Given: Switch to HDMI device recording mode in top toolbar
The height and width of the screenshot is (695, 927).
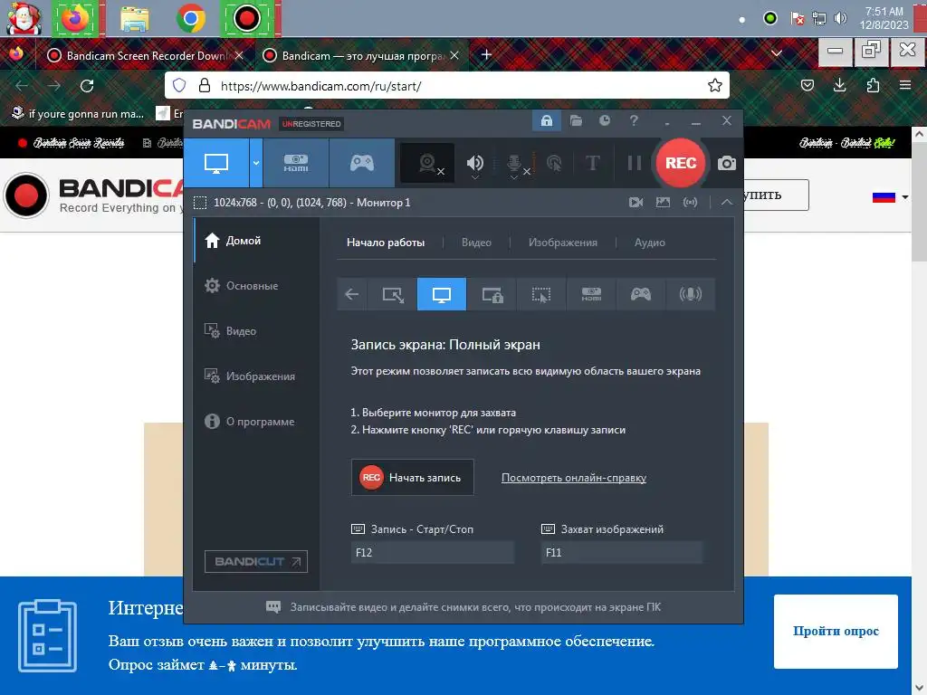Looking at the screenshot, I should [x=296, y=163].
